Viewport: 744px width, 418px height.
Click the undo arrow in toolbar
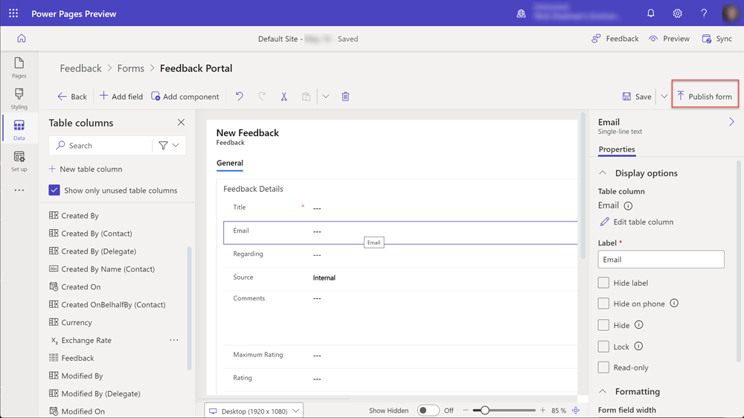click(x=239, y=97)
